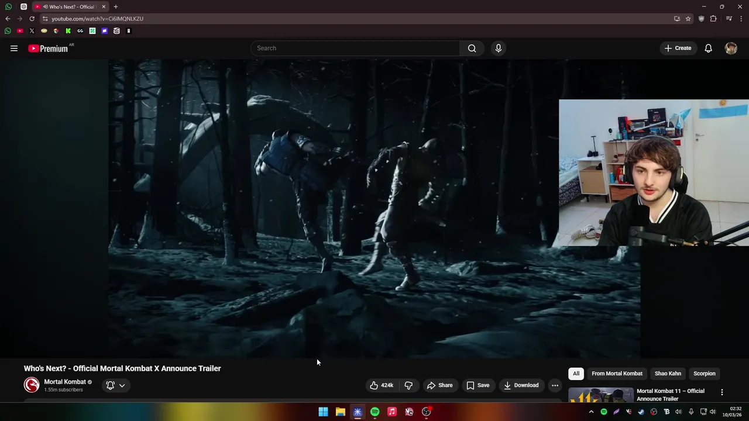Open uBlock Origin extension
The image size is (749, 421).
702,19
